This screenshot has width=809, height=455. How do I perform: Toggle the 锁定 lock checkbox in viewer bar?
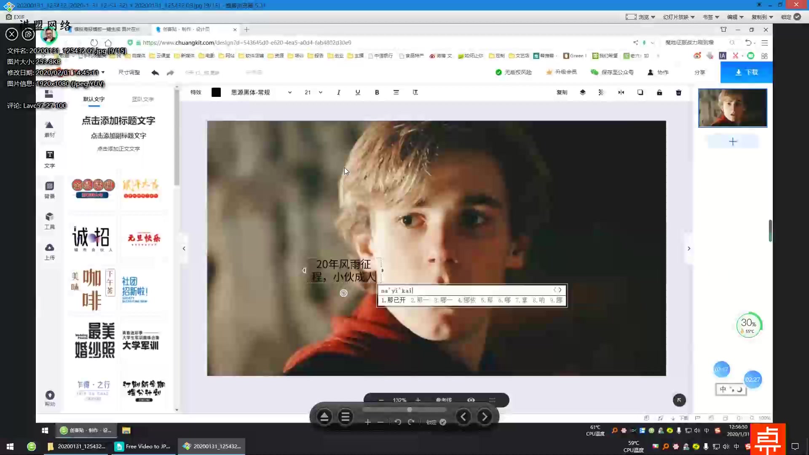tap(443, 422)
